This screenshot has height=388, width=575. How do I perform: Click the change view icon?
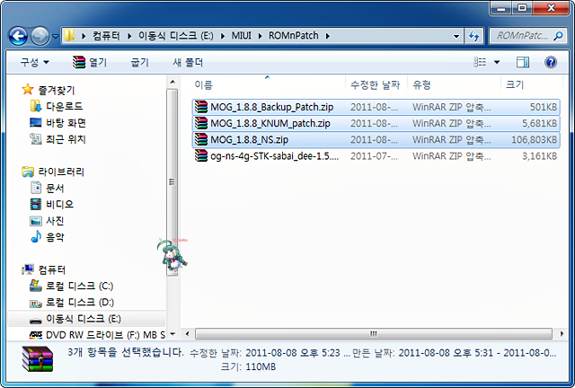coord(480,62)
